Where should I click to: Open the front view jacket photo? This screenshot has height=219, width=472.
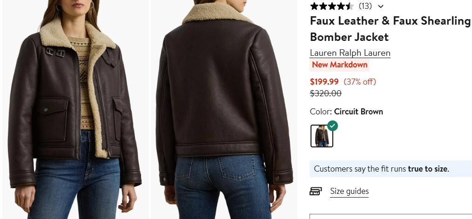pos(75,110)
